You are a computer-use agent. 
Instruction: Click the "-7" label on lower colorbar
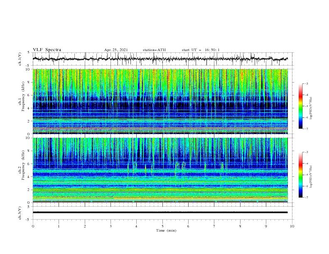coord(307,198)
